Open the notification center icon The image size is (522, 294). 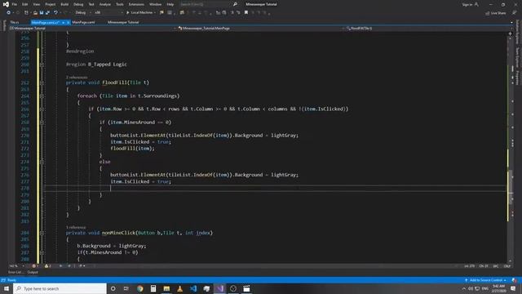pyautogui.click(x=513, y=288)
